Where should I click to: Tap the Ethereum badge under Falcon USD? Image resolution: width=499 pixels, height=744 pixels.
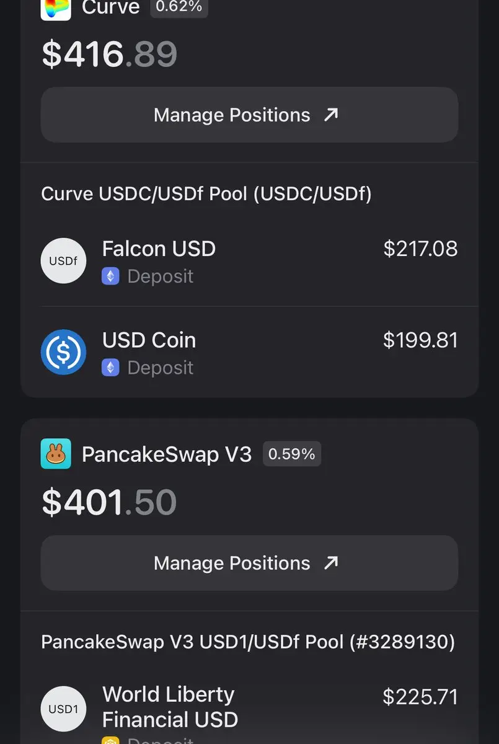tap(110, 277)
